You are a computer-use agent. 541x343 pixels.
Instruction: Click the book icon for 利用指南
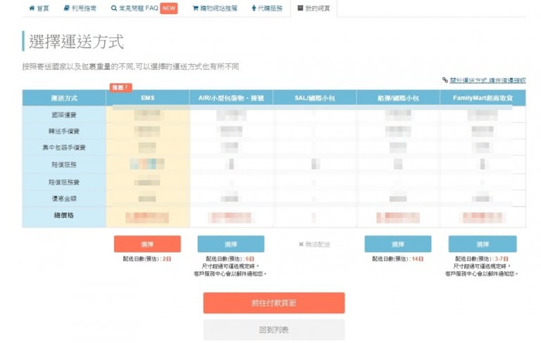coord(66,8)
